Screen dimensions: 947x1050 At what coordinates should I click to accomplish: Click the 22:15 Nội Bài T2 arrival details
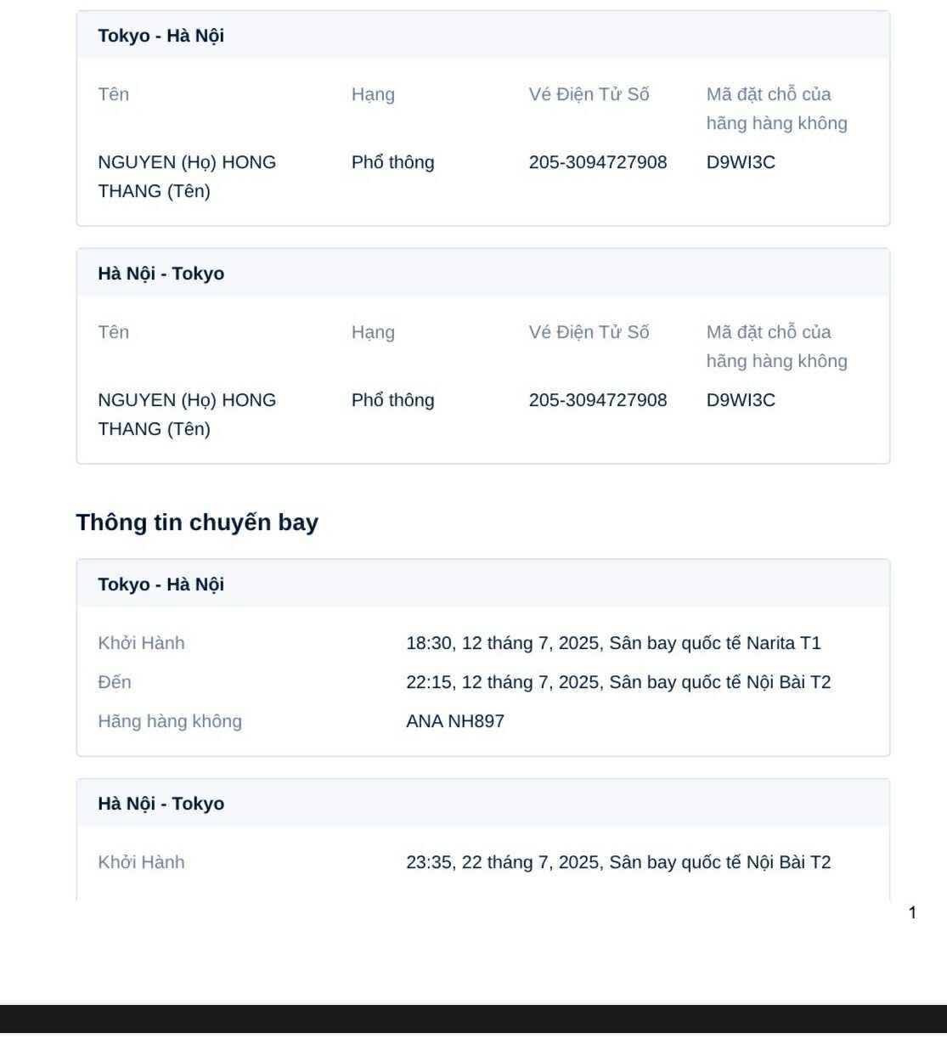point(618,682)
